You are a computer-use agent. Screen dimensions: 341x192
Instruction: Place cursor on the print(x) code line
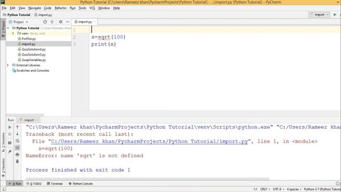[x=103, y=44]
